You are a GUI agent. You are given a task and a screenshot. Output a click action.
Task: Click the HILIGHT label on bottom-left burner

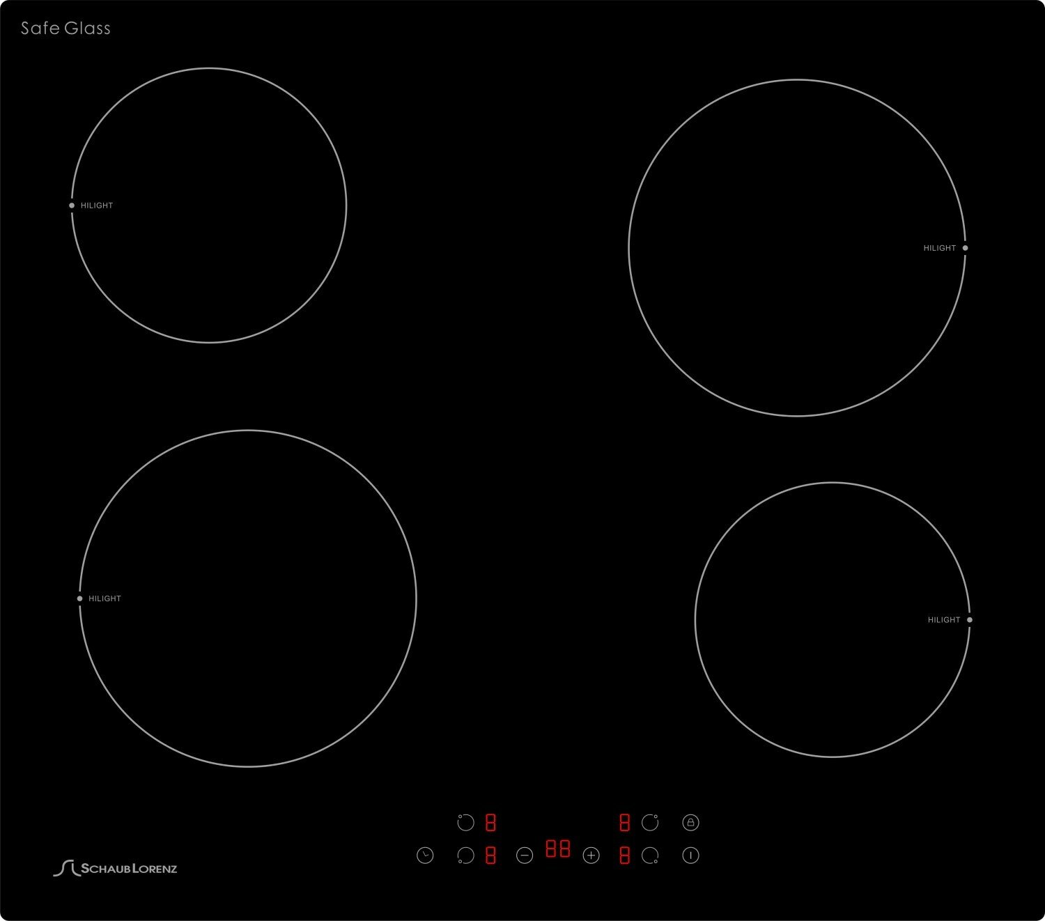pos(104,598)
